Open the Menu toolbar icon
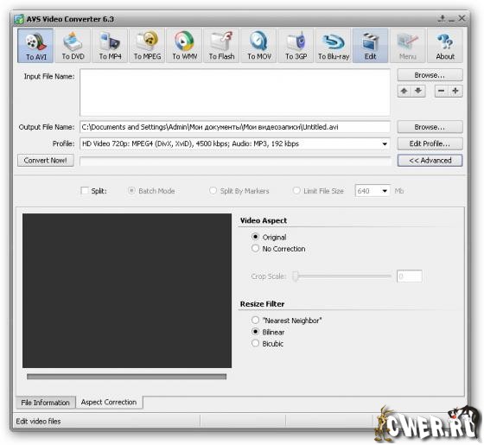 coord(408,46)
